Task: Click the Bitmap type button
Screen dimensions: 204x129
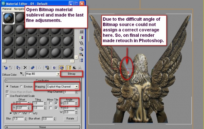Action: 71,74
